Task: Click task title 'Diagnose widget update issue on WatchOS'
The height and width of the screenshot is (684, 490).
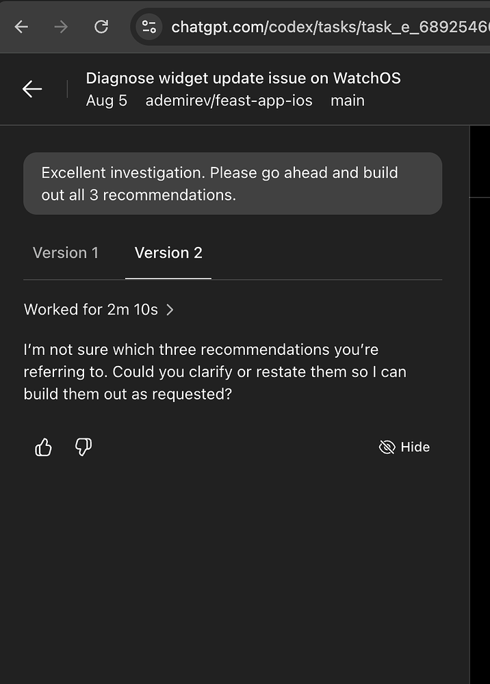Action: click(x=243, y=78)
